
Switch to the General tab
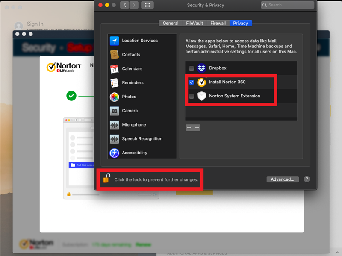point(171,23)
